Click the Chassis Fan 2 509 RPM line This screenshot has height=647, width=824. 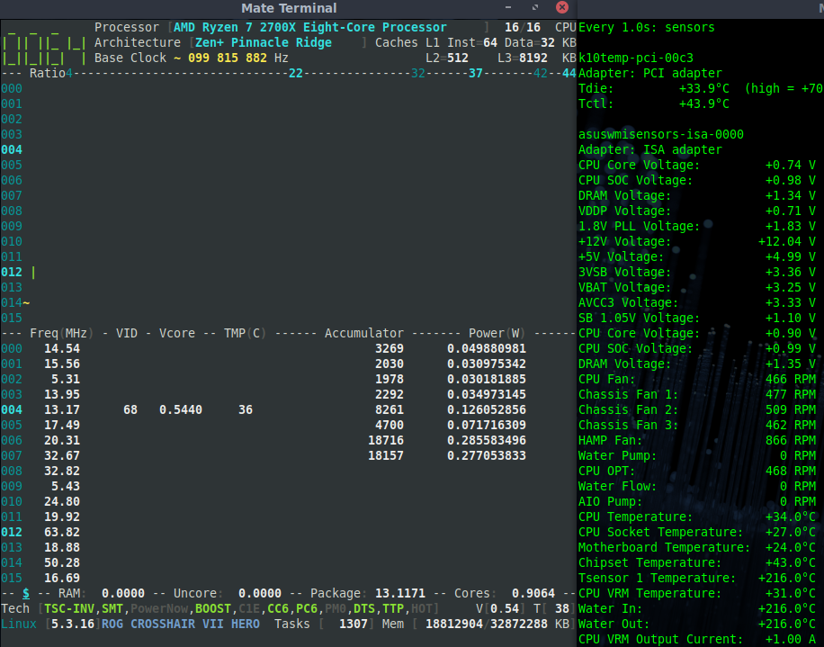coord(697,409)
